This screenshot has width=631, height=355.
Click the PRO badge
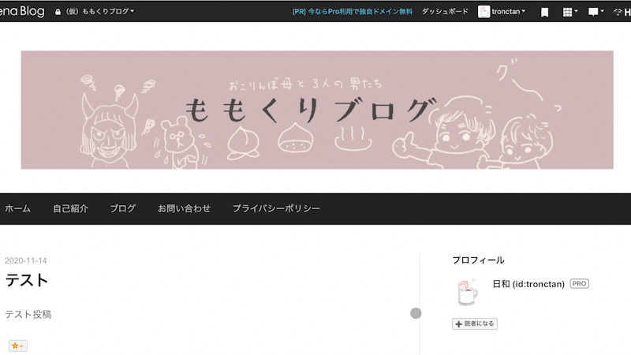(579, 284)
